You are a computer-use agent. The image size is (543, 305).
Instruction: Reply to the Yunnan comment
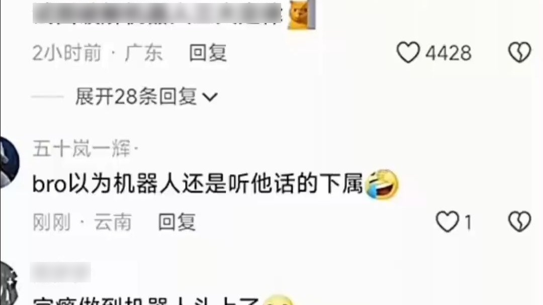coord(177,222)
